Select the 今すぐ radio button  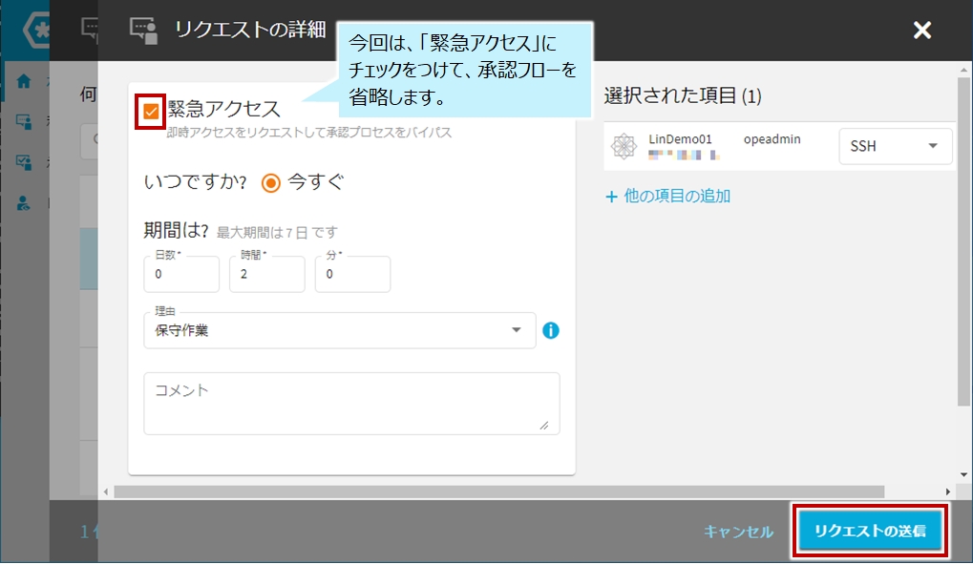pos(270,183)
